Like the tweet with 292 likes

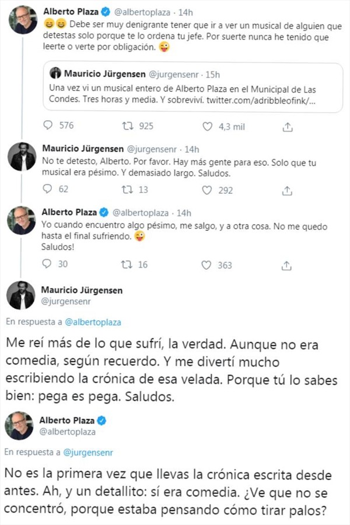pos(207,190)
